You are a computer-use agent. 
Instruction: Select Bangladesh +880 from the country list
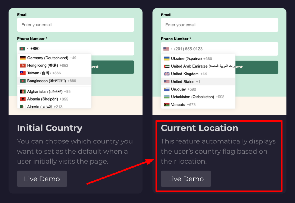tap(52, 81)
